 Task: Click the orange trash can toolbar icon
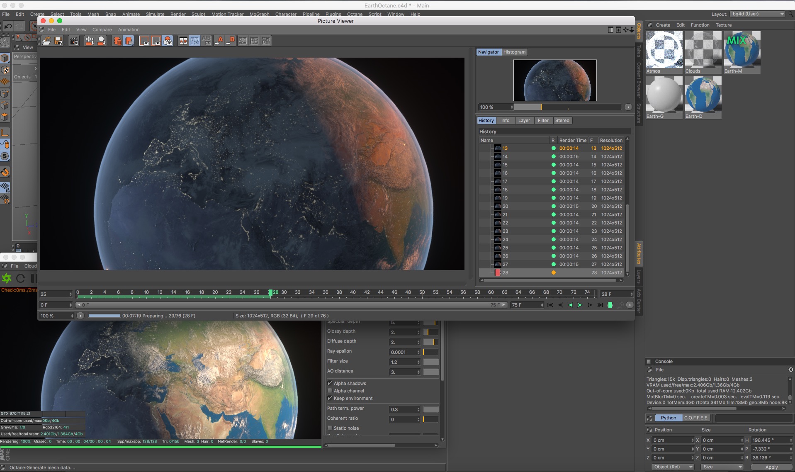(x=117, y=41)
